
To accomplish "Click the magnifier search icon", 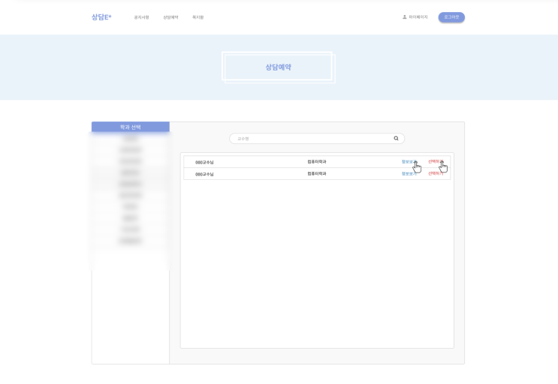I will [x=396, y=138].
